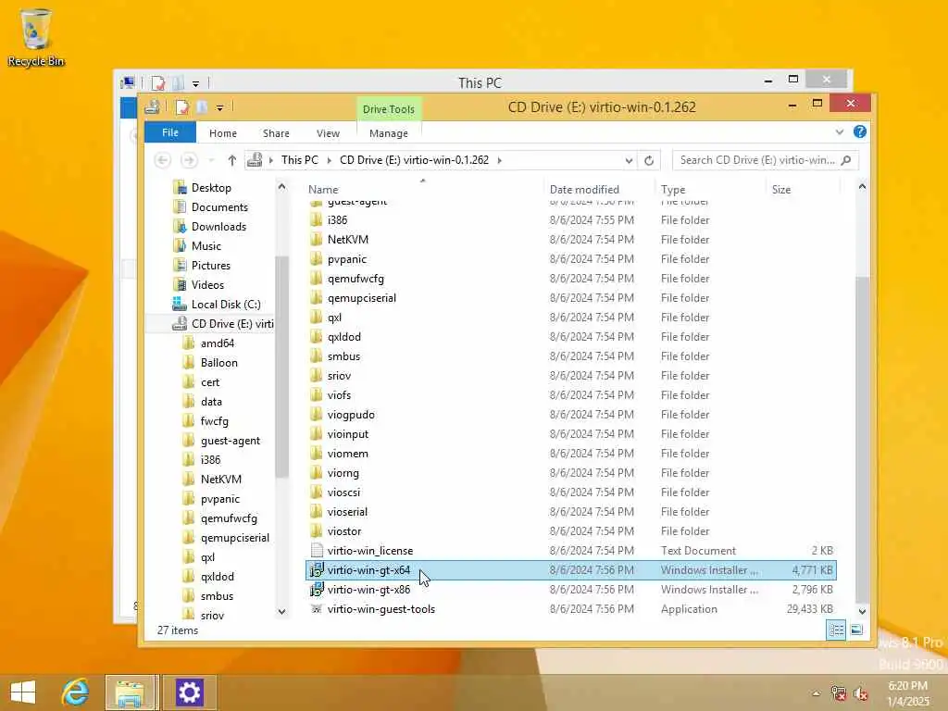Click the Windows Start button
This screenshot has height=711, width=948.
23,692
